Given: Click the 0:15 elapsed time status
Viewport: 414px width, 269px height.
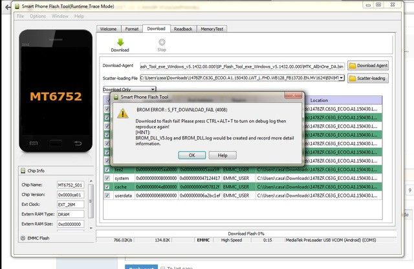Looking at the screenshot, I should pyautogui.click(x=267, y=240).
